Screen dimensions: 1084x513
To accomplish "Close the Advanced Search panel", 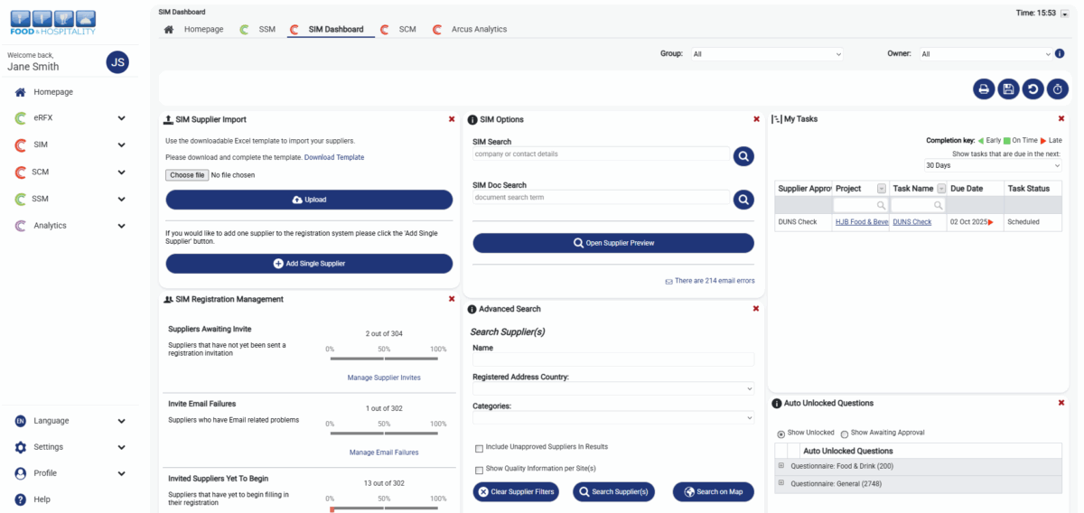I will [756, 309].
